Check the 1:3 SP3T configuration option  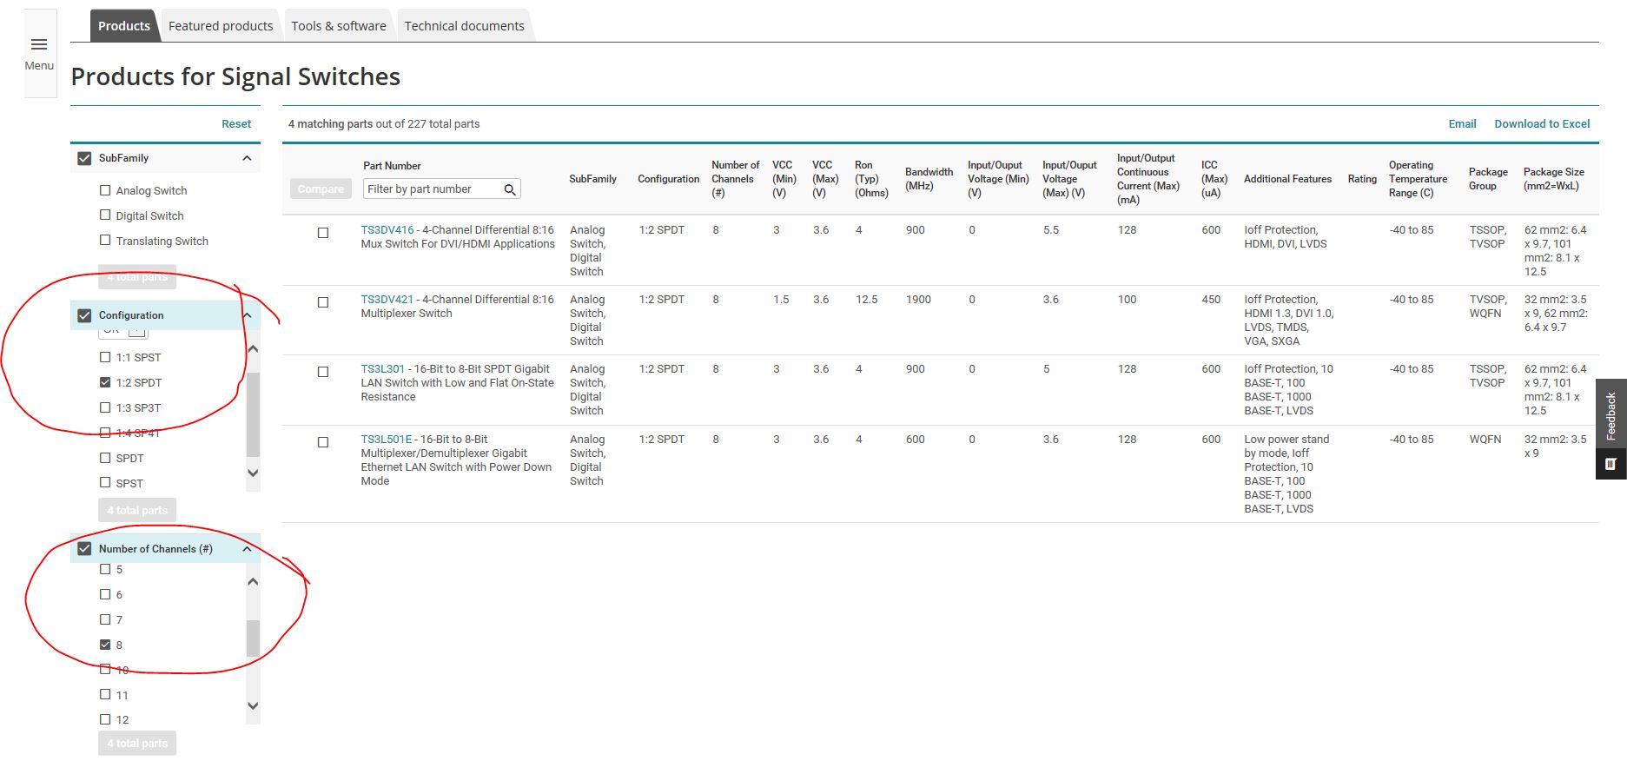click(x=105, y=407)
